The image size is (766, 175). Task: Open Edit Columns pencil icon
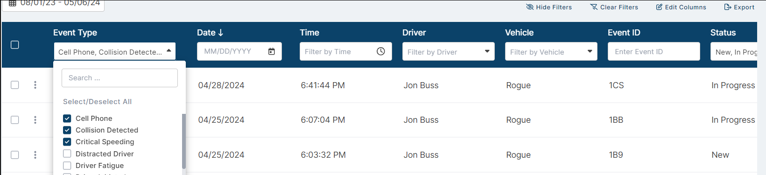click(x=659, y=7)
